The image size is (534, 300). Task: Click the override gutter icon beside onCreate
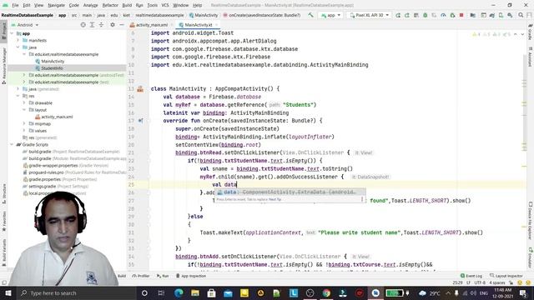[x=140, y=121]
